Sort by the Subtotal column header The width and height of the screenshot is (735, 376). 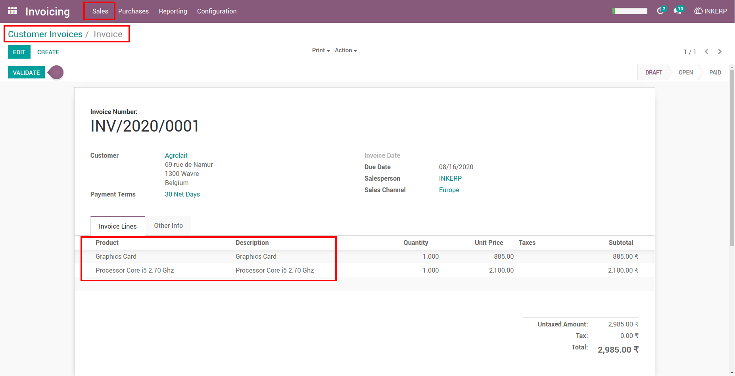coord(621,242)
